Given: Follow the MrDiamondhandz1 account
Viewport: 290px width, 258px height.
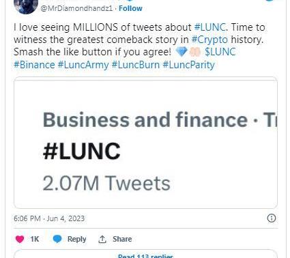Looking at the screenshot, I should (130, 8).
